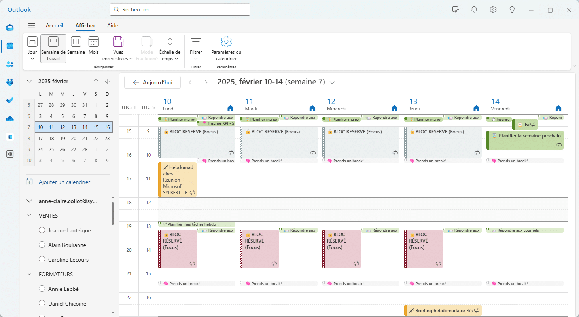Switch to the Calendar module icon

coord(10,46)
